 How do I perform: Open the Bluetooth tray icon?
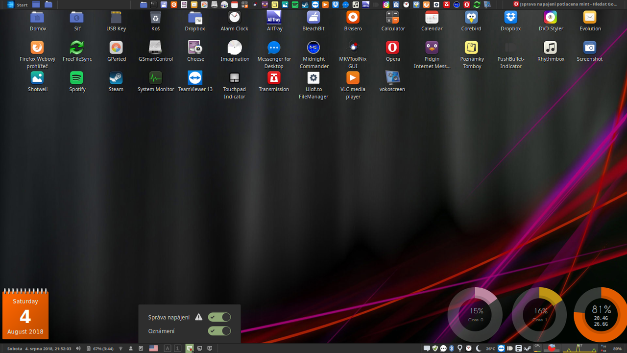point(452,348)
